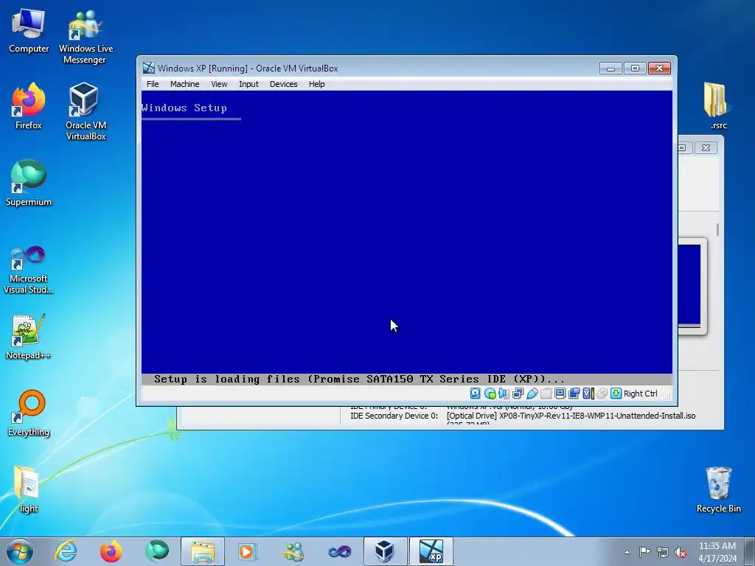The width and height of the screenshot is (755, 566).
Task: Click the recording indicator in VM status bar
Action: click(574, 394)
